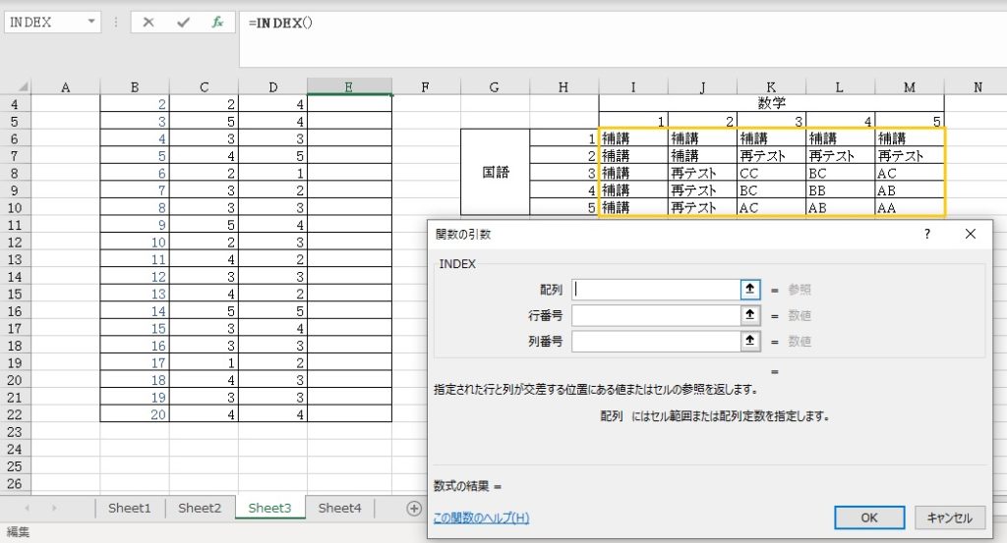Collapse dialog using 配列 range selector icon
1007x543 pixels.
[749, 290]
